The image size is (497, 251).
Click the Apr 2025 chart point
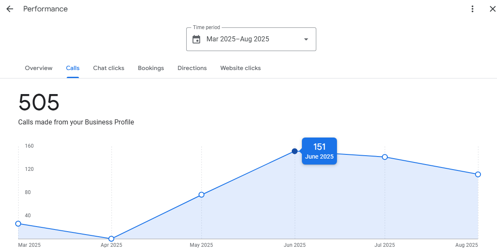point(111,239)
